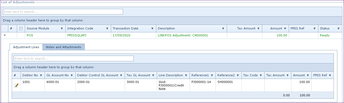344x103 pixels.
Task: Open filter icon on Debtor No column
Action: [41, 75]
